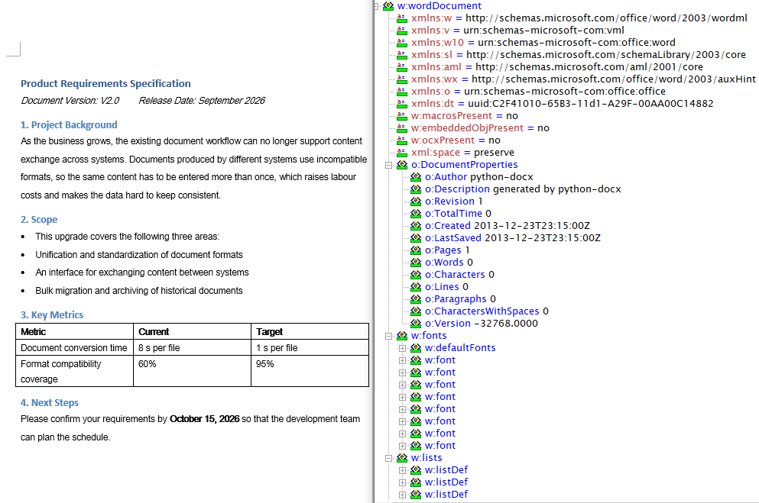Click the o:Paragraphs element icon
759x503 pixels.
coord(416,299)
